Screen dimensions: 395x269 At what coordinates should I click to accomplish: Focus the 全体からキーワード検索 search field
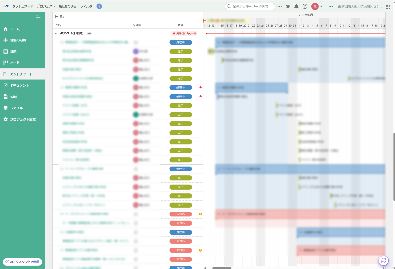point(250,6)
